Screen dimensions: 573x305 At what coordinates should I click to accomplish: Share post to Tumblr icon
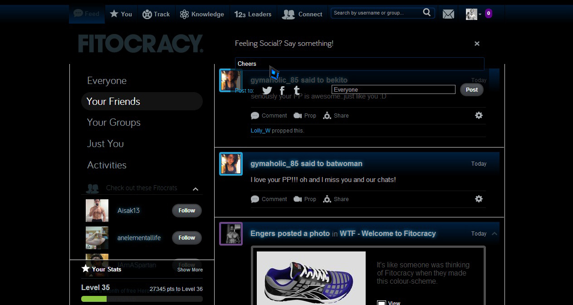coord(297,90)
